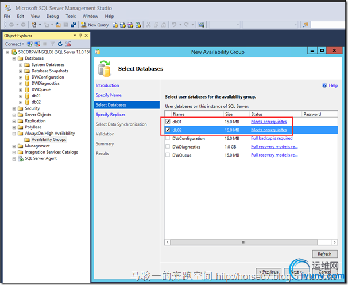Image resolution: width=348 pixels, height=285 pixels.
Task: Click the Save toolbar icon
Action: 65,25
